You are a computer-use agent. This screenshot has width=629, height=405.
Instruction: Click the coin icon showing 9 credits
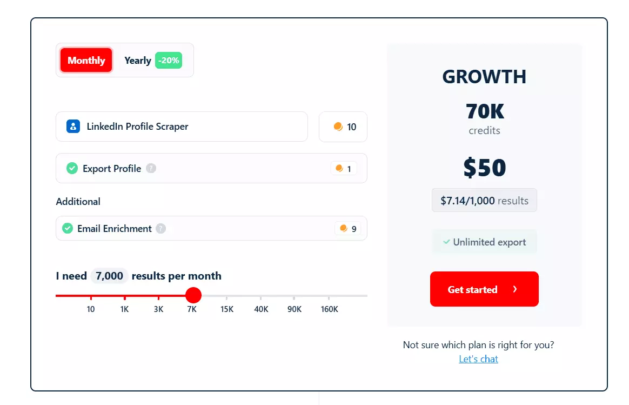344,228
